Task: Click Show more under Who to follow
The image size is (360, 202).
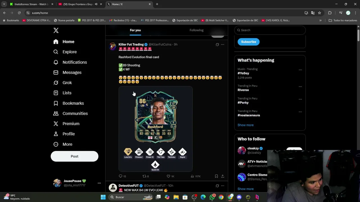Action: pos(246,189)
